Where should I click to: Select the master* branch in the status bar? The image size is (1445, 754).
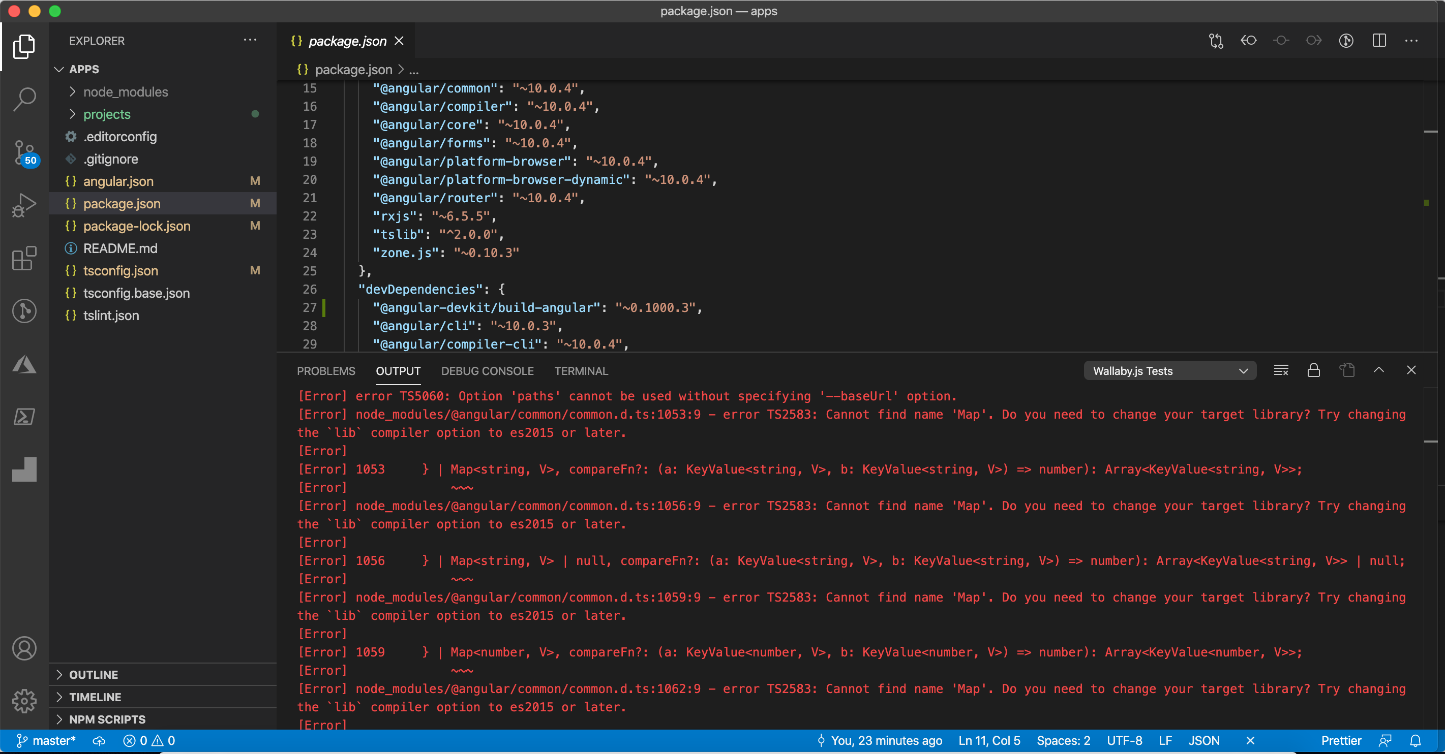point(48,741)
